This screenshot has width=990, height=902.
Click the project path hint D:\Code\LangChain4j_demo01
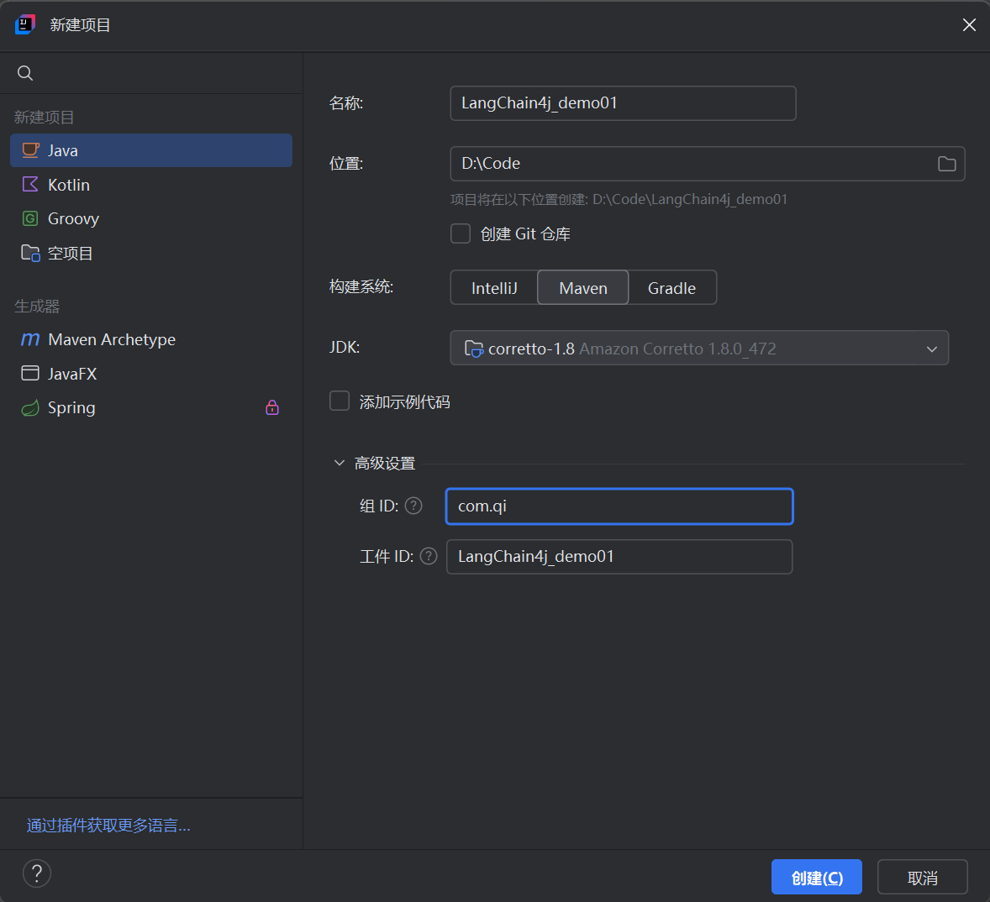click(689, 199)
